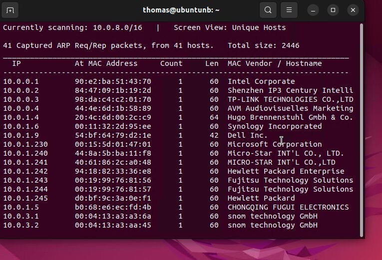Screen dimensions: 382x260
Task: Select IP address 10.0.1.245
Action: click(x=25, y=198)
